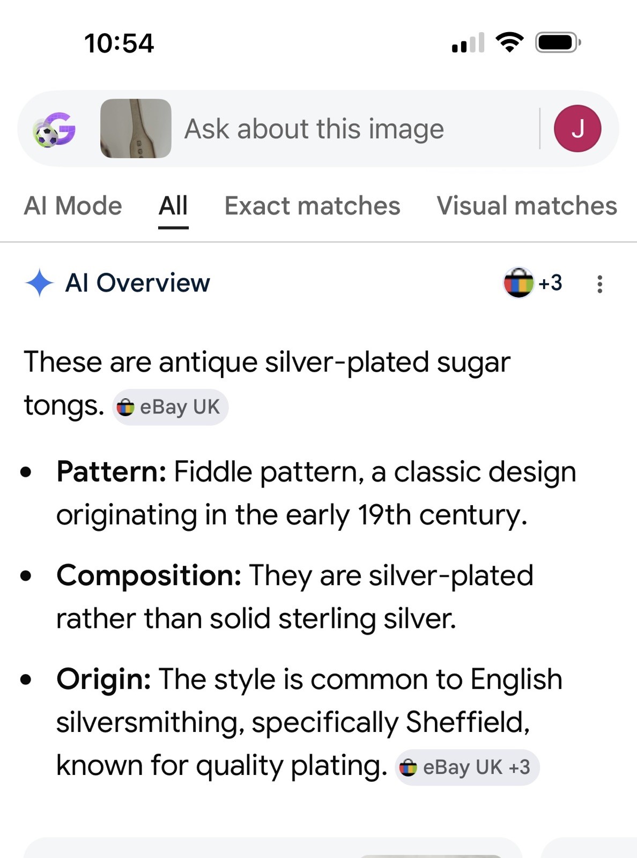
Task: Tap the eBay favicon in Origin chip
Action: [408, 768]
